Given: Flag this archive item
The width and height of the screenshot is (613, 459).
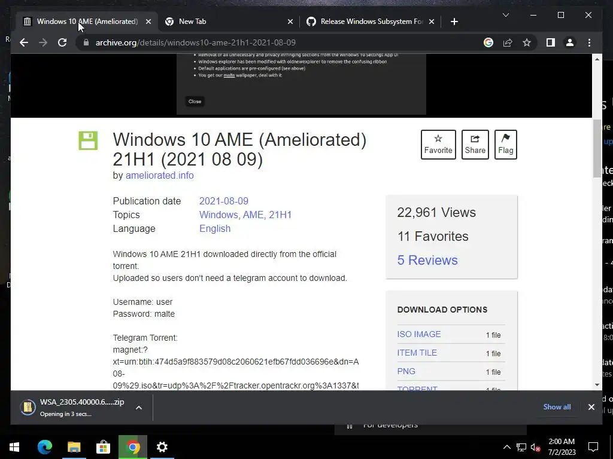Looking at the screenshot, I should 505,145.
